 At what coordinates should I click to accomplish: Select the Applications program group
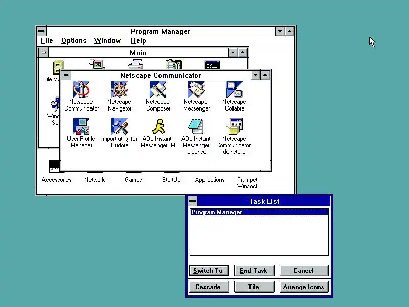pyautogui.click(x=210, y=180)
